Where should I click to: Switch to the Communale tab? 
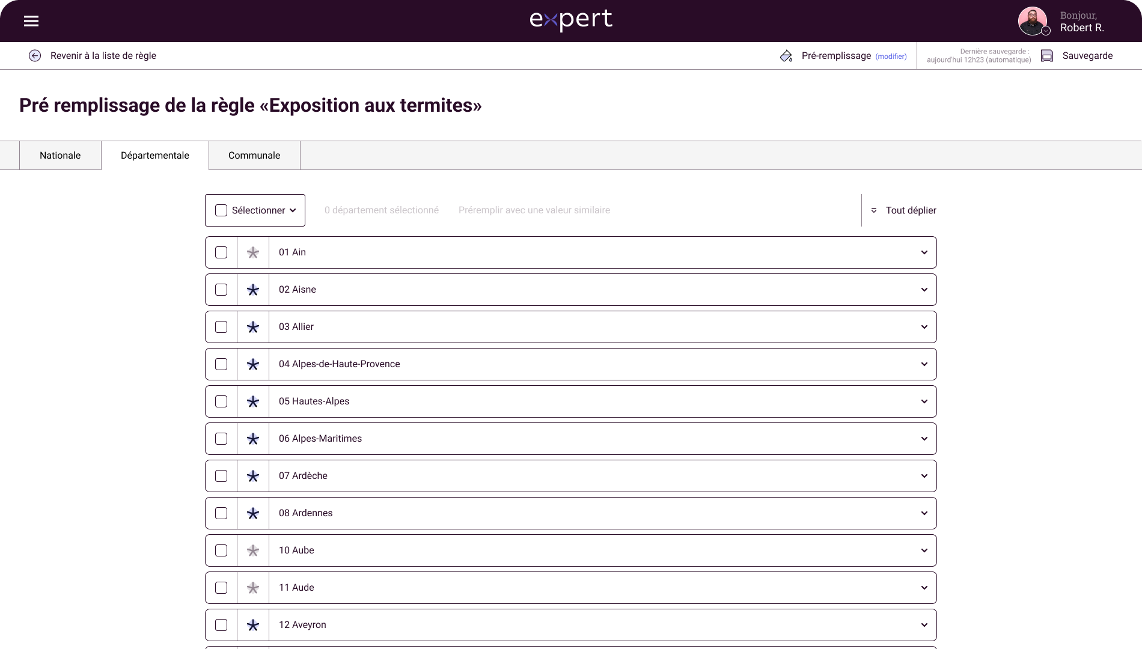[x=254, y=156]
